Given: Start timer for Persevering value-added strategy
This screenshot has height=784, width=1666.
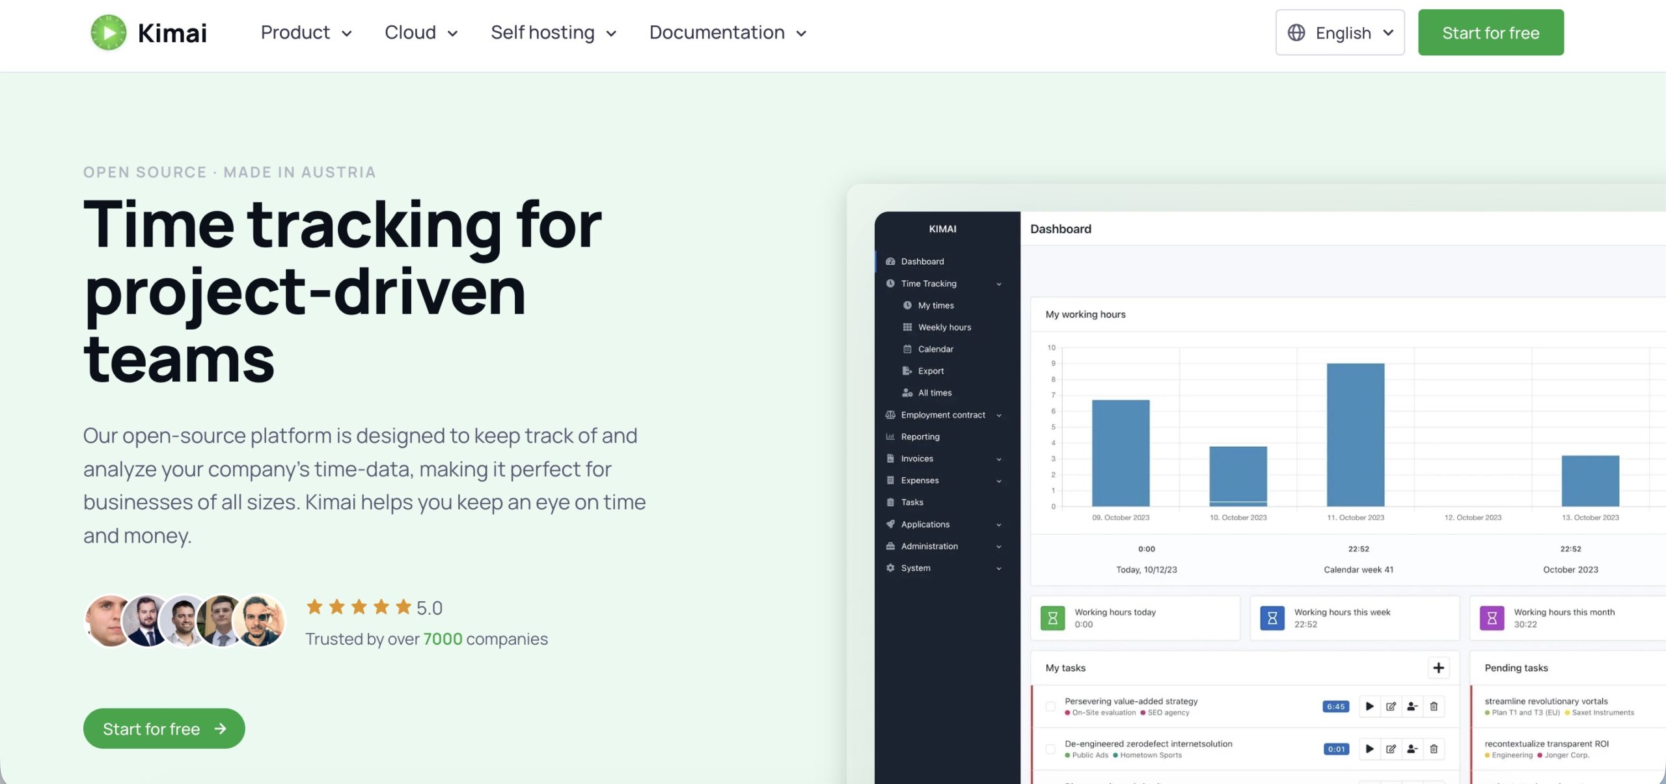Looking at the screenshot, I should point(1370,707).
